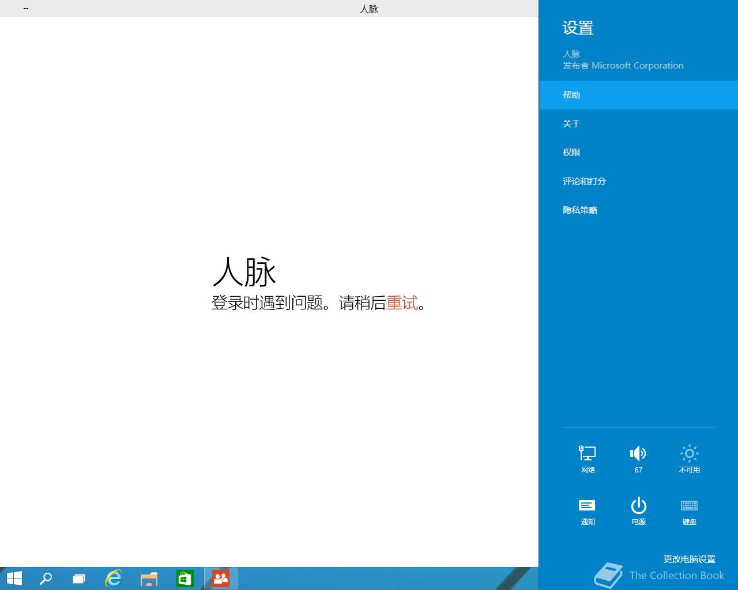738x590 pixels.
Task: Click the 人脉 People taskbar icon
Action: click(221, 578)
